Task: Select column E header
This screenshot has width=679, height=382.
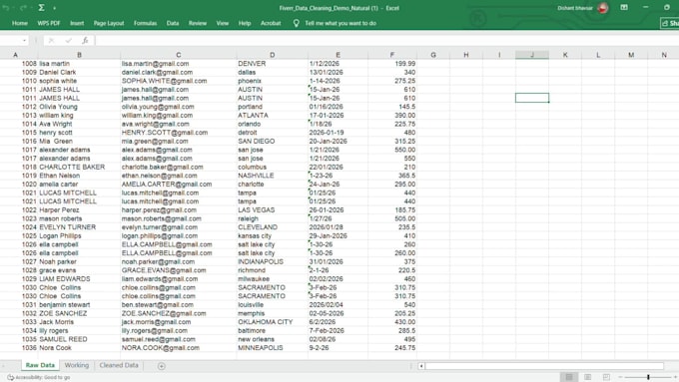Action: point(338,55)
